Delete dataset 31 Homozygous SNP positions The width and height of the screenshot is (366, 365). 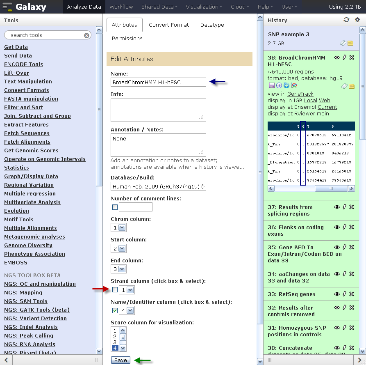(x=352, y=327)
